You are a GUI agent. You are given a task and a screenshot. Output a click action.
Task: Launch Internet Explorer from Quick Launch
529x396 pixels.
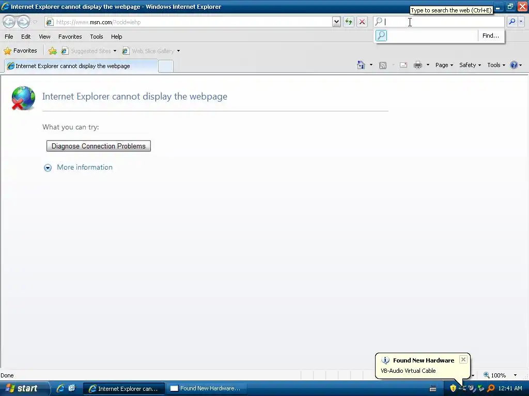(x=60, y=388)
